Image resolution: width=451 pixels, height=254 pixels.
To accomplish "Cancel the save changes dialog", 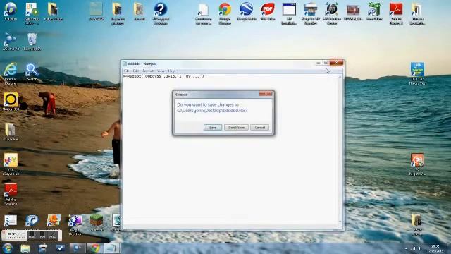I will tap(259, 127).
